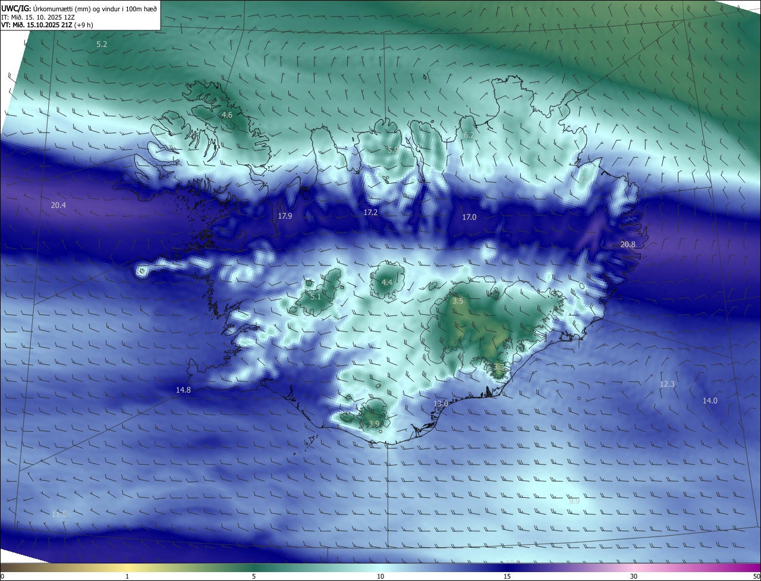Click the 6.2 value label
The width and height of the screenshot is (761, 581).
click(x=469, y=135)
